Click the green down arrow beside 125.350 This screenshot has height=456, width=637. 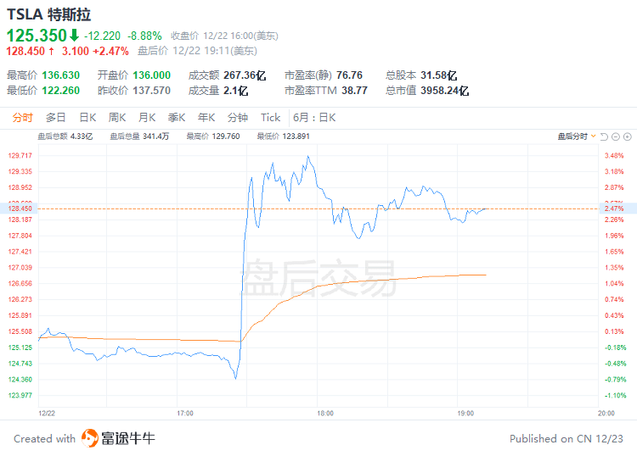pyautogui.click(x=74, y=36)
